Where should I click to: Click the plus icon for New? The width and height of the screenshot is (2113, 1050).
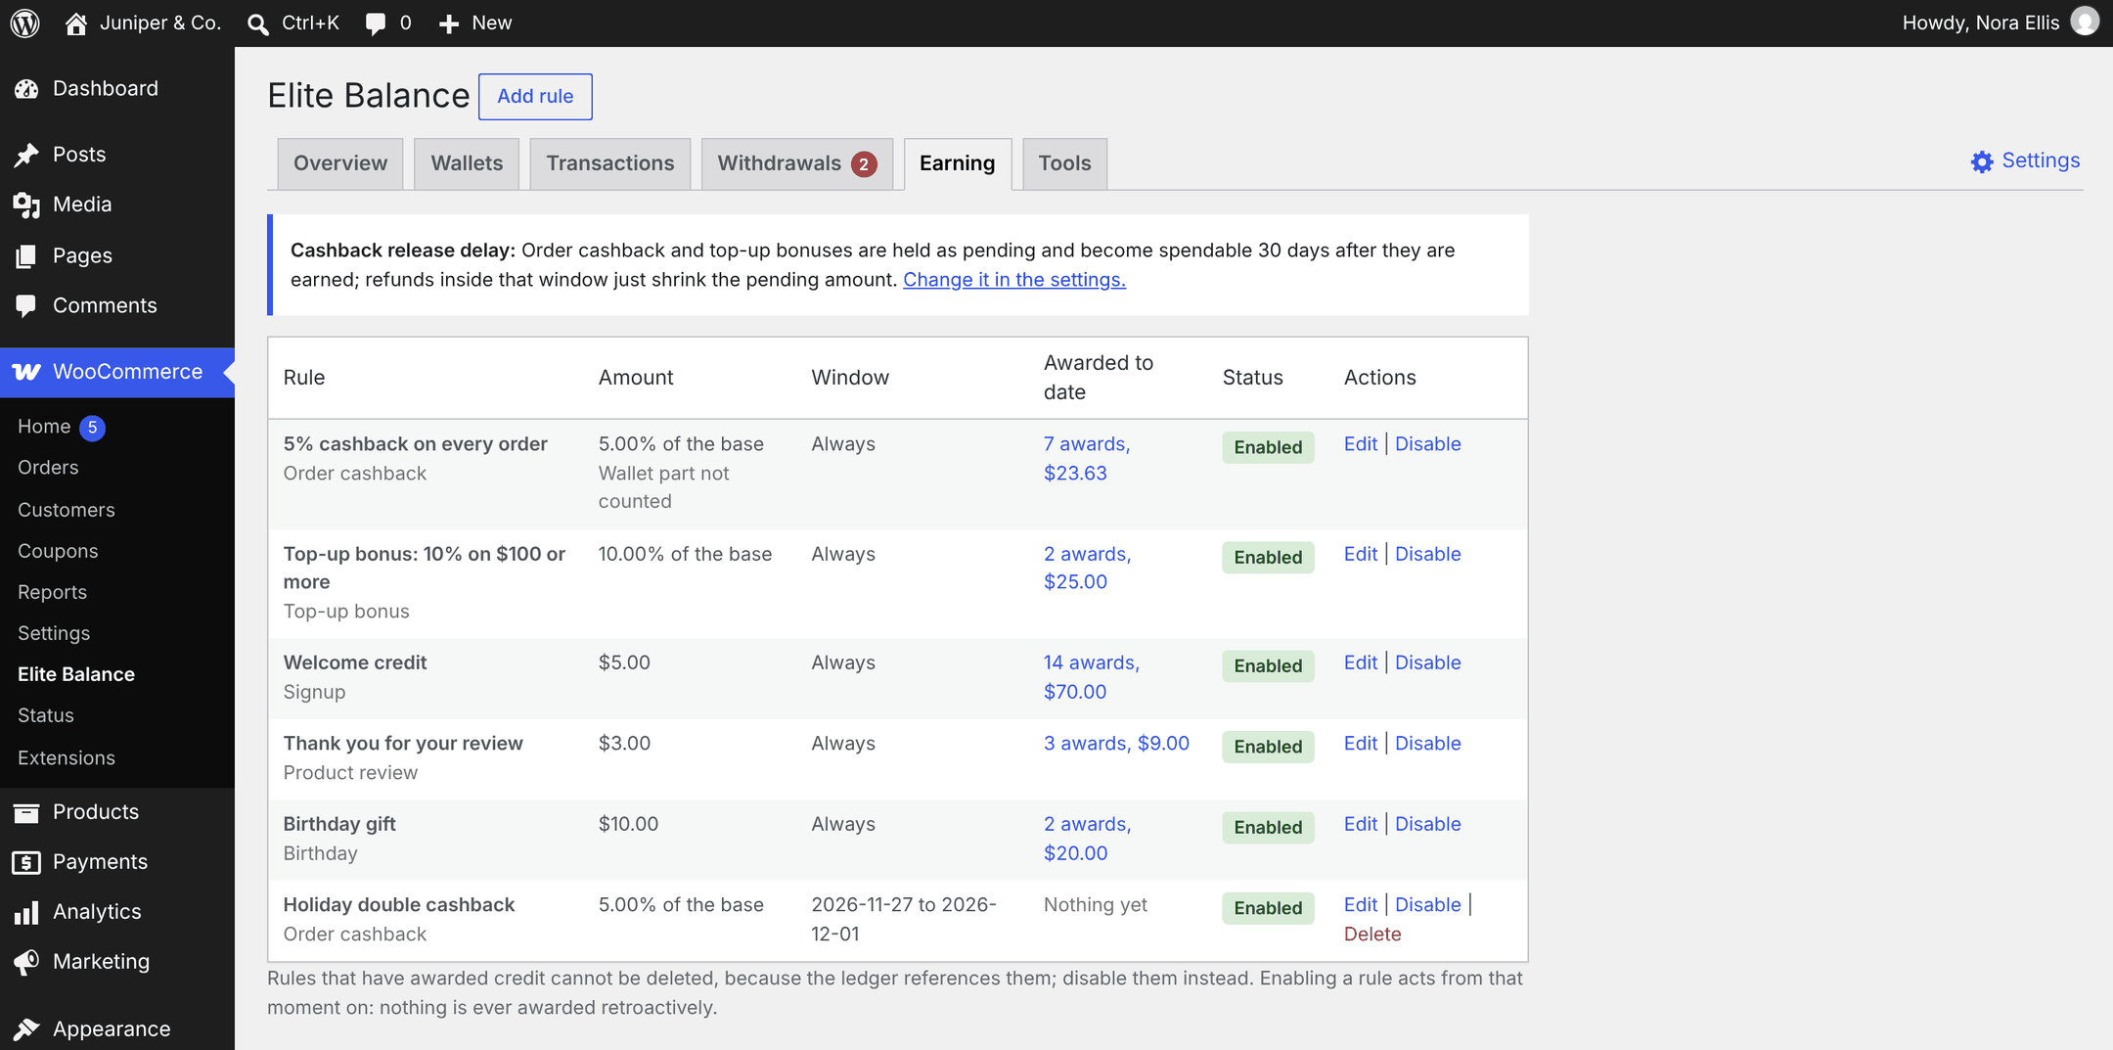(x=449, y=23)
